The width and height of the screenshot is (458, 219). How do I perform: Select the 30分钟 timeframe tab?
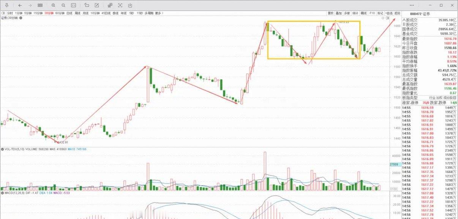pos(49,13)
